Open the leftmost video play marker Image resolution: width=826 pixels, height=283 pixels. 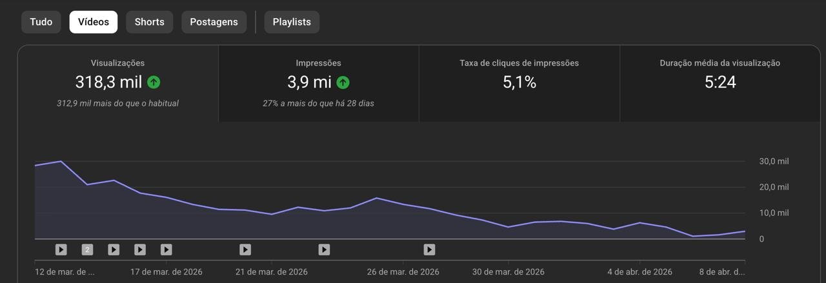61,249
